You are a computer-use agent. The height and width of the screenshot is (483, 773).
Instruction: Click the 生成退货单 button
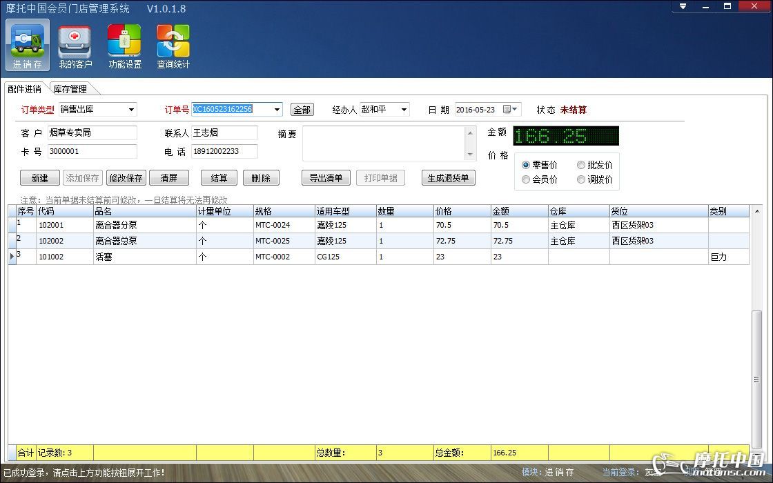click(x=447, y=178)
